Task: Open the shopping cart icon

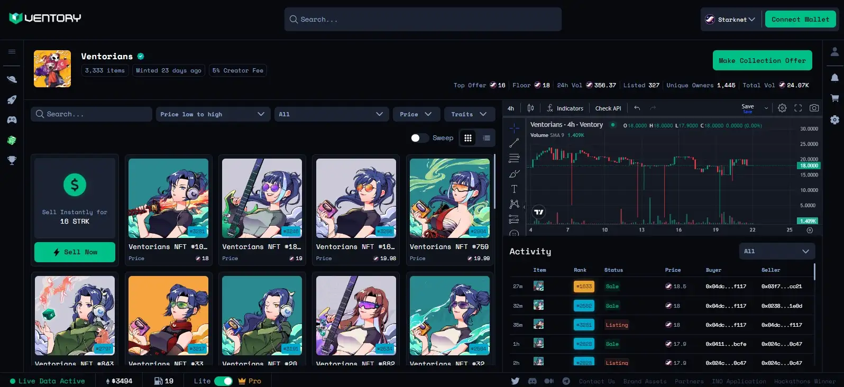Action: click(834, 98)
